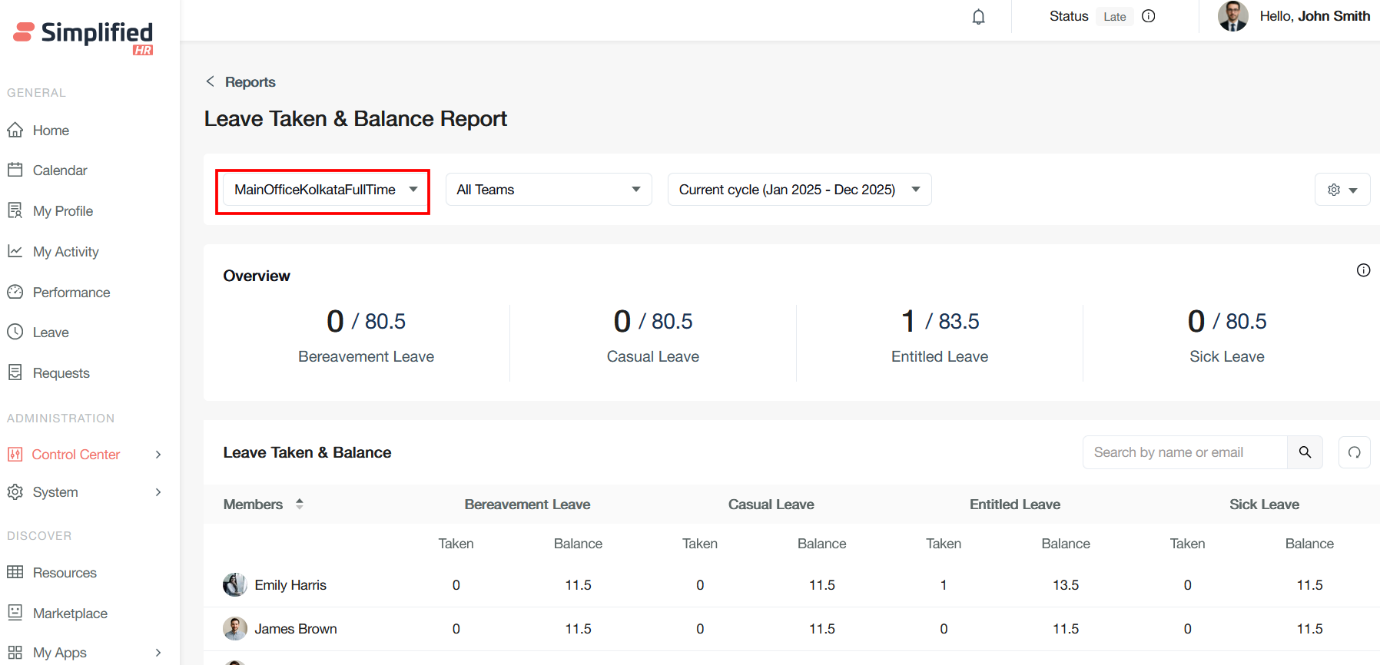Click the Reports breadcrumb link
The height and width of the screenshot is (665, 1380).
point(250,82)
